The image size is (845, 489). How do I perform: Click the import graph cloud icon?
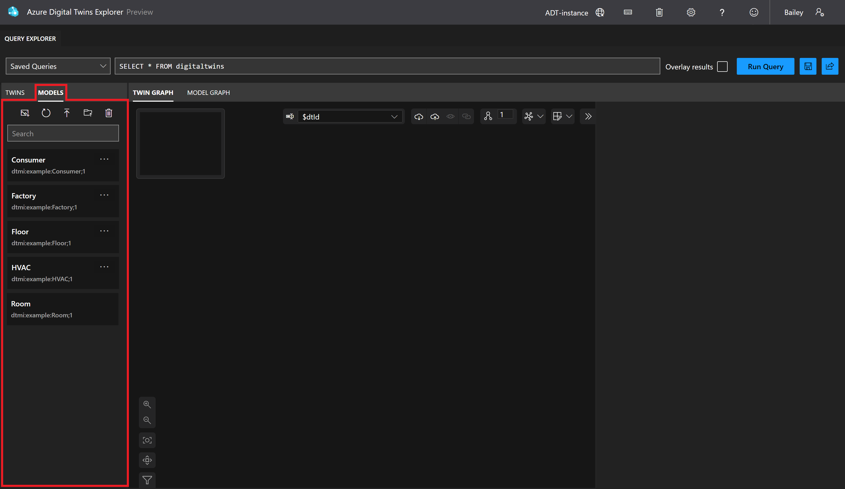[435, 116]
